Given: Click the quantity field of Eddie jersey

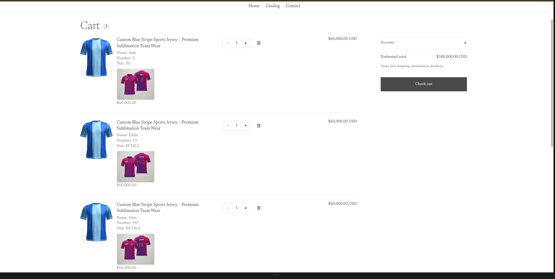Looking at the screenshot, I should [x=237, y=125].
